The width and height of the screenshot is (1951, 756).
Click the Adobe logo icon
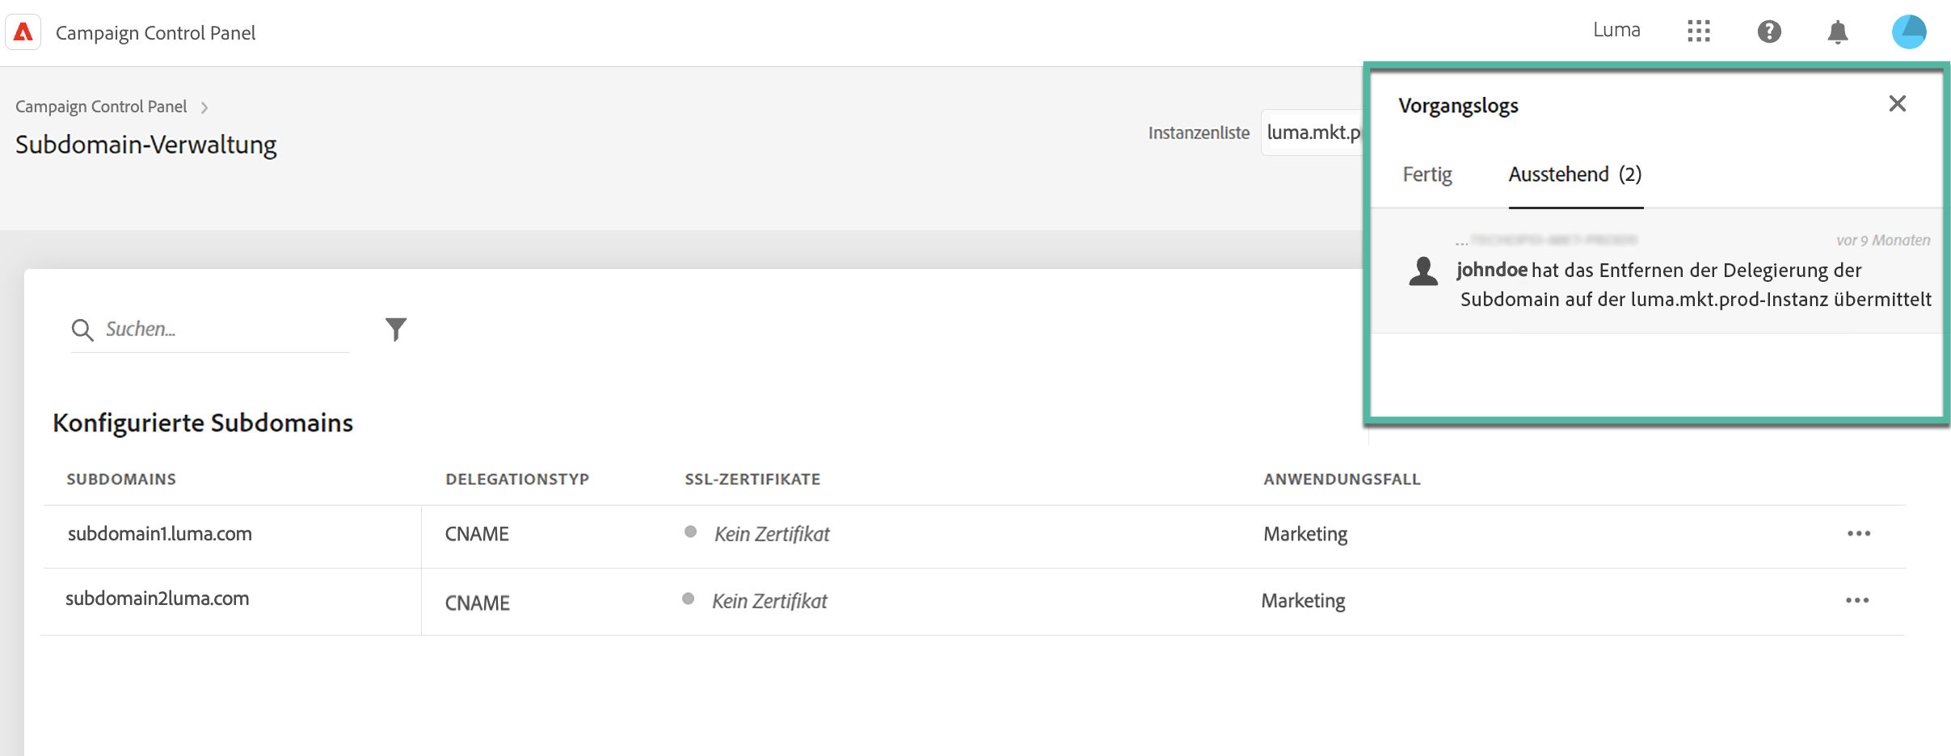23,32
